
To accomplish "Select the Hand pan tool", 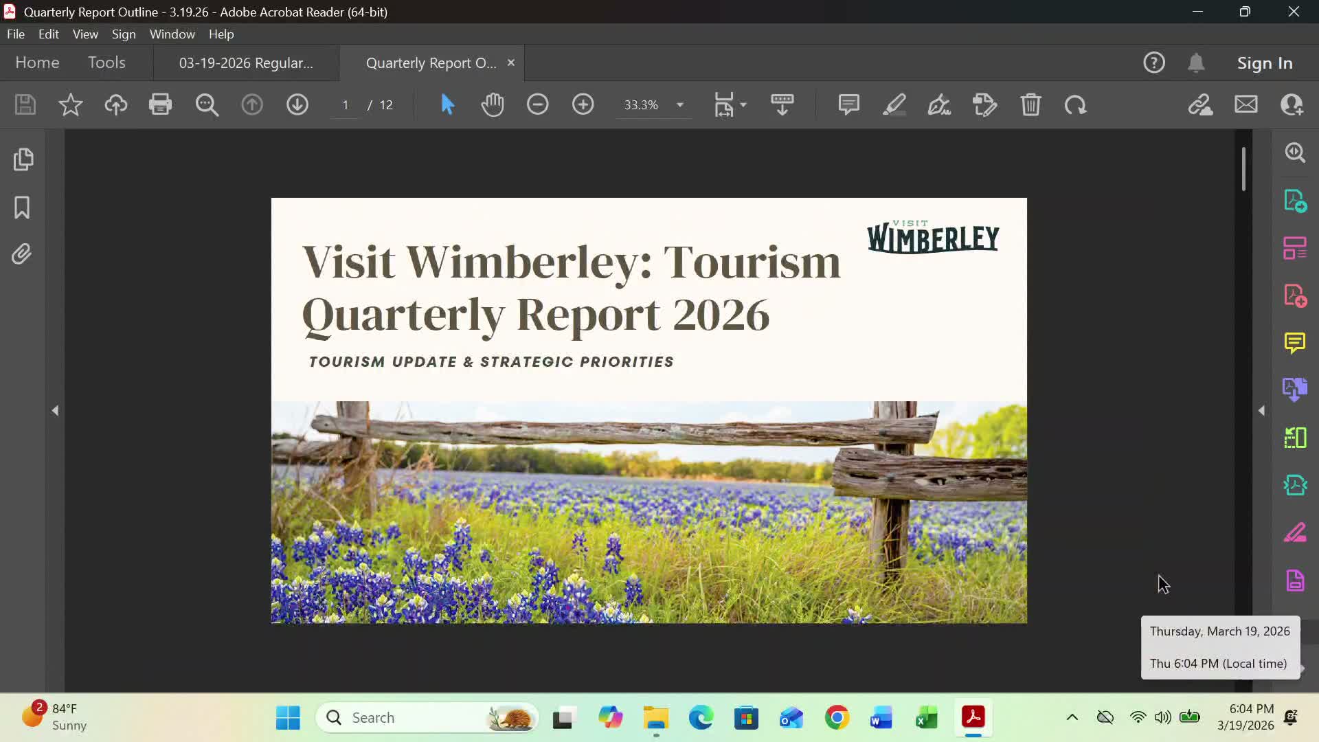I will pyautogui.click(x=493, y=104).
